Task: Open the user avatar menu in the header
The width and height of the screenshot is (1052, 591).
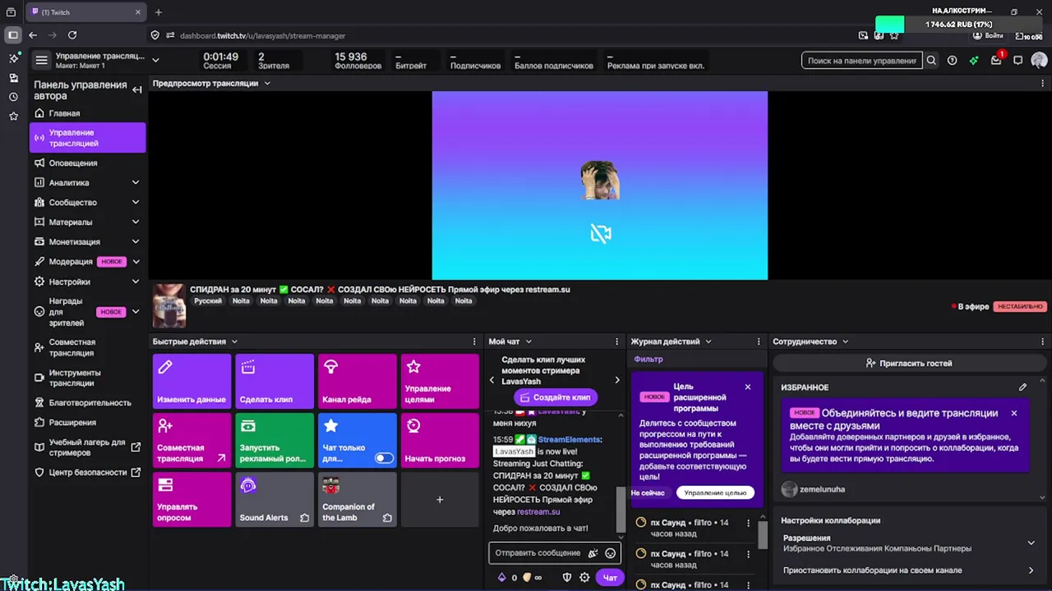Action: coord(1039,60)
